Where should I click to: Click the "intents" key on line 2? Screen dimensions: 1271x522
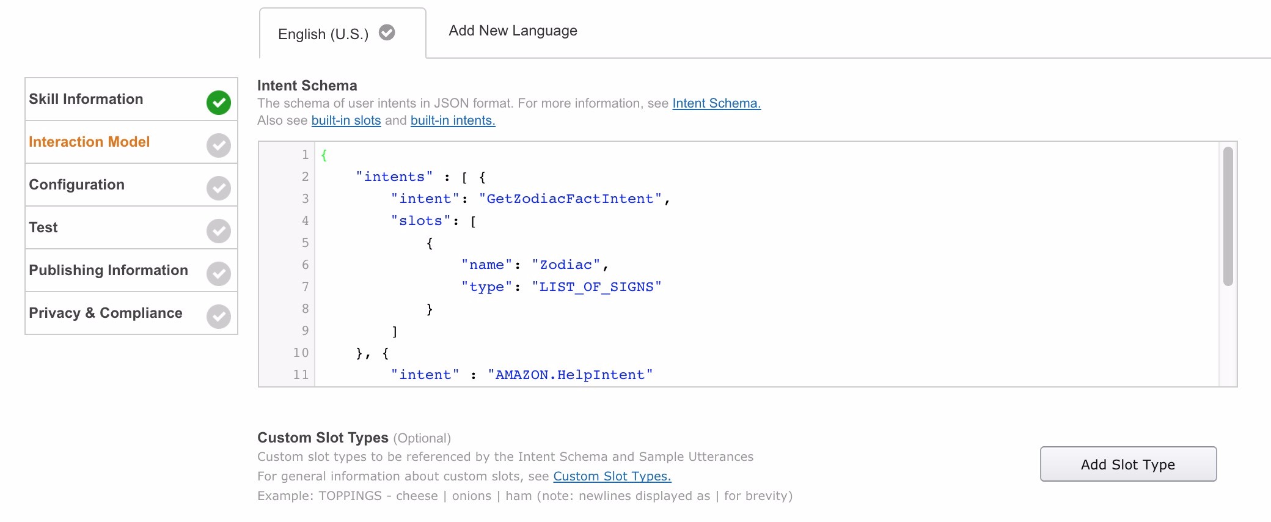click(394, 177)
